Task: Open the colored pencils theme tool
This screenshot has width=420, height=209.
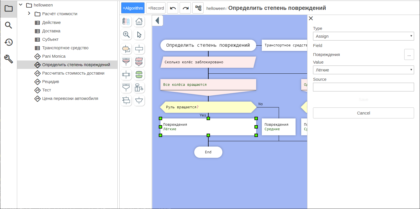Action: click(126, 21)
